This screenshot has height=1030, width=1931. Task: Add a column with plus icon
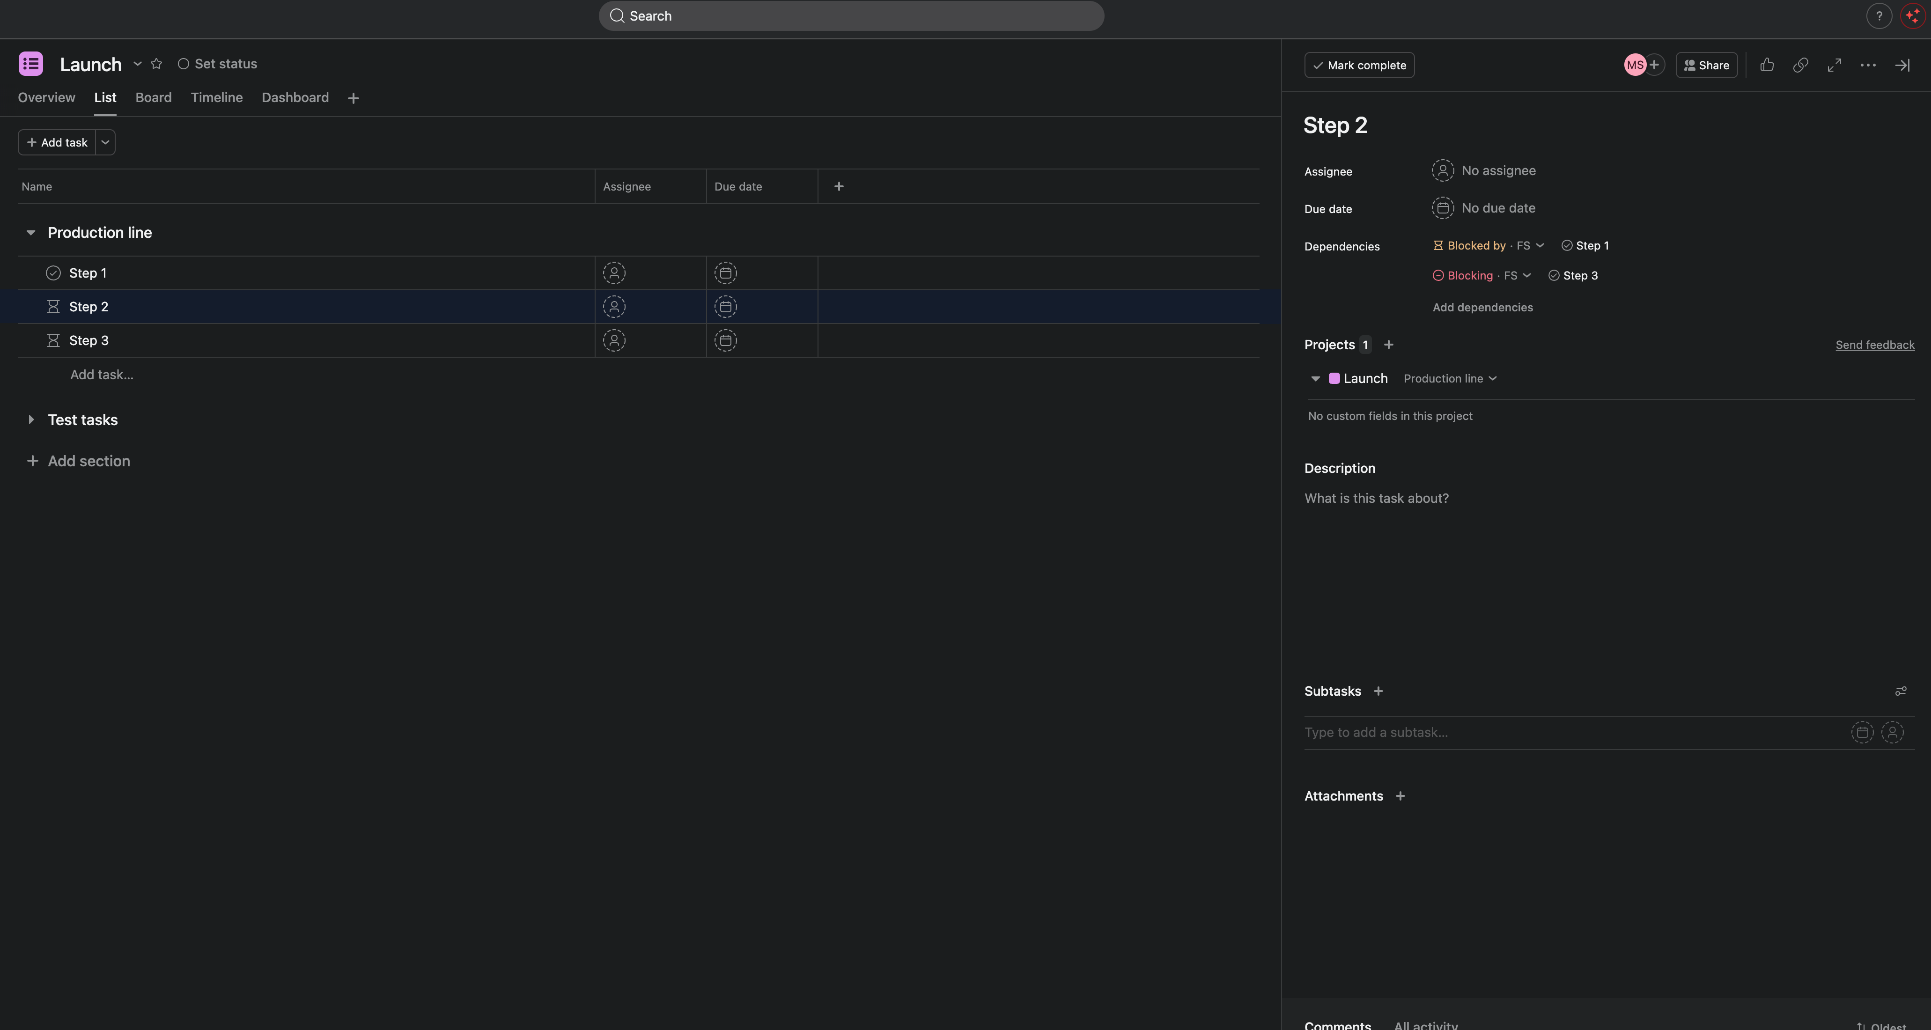point(839,187)
